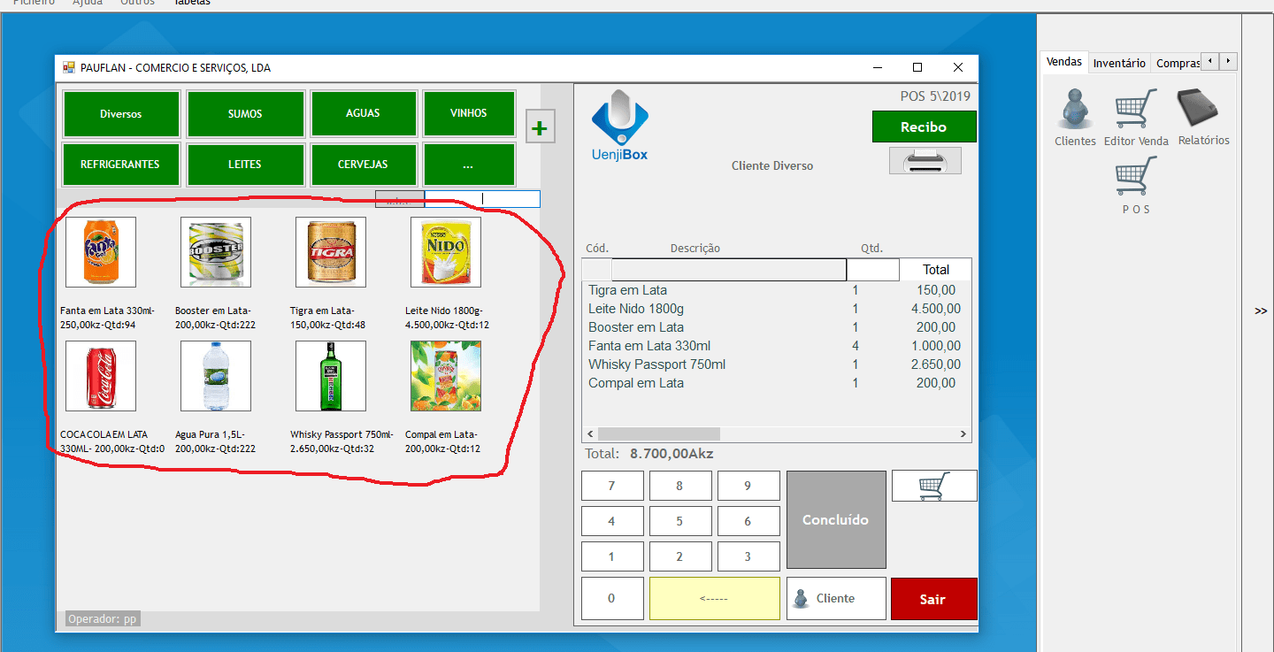Select Whisky Passport 750ml product image
This screenshot has height=652, width=1274.
(x=331, y=376)
